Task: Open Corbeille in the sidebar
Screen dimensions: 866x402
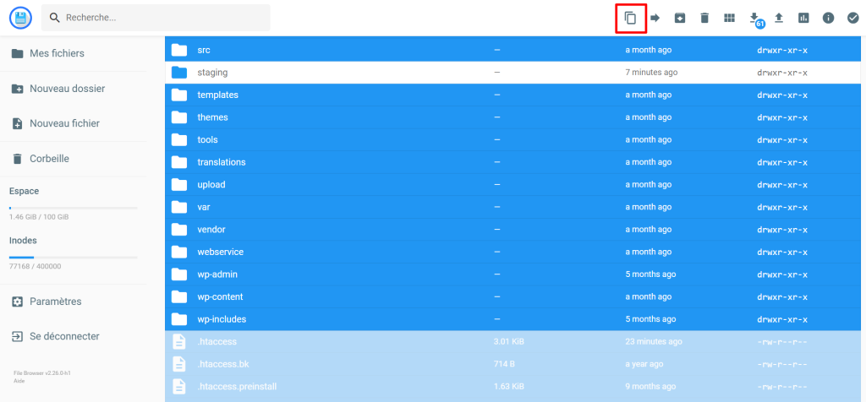Action: tap(49, 159)
